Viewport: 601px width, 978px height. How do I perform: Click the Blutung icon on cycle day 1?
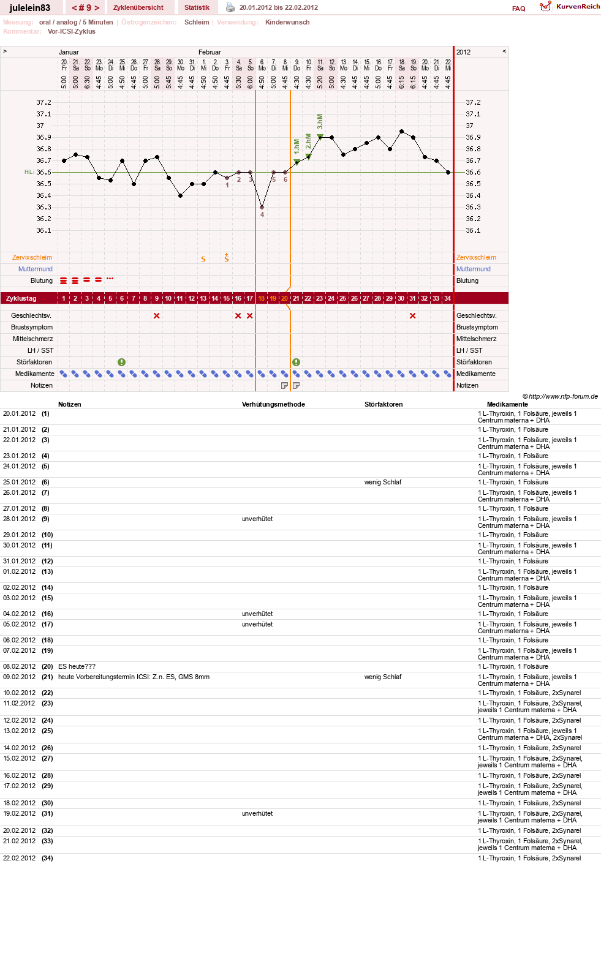64,281
